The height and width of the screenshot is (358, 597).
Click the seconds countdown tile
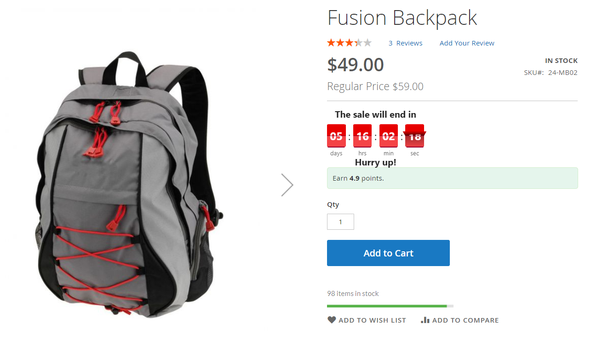[x=415, y=136]
